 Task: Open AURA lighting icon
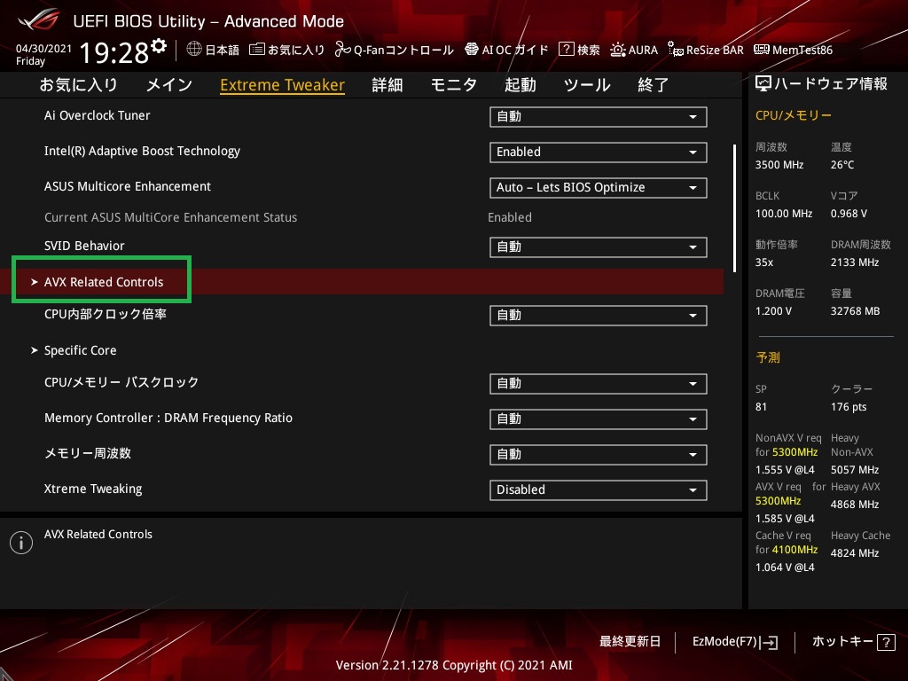click(x=618, y=50)
